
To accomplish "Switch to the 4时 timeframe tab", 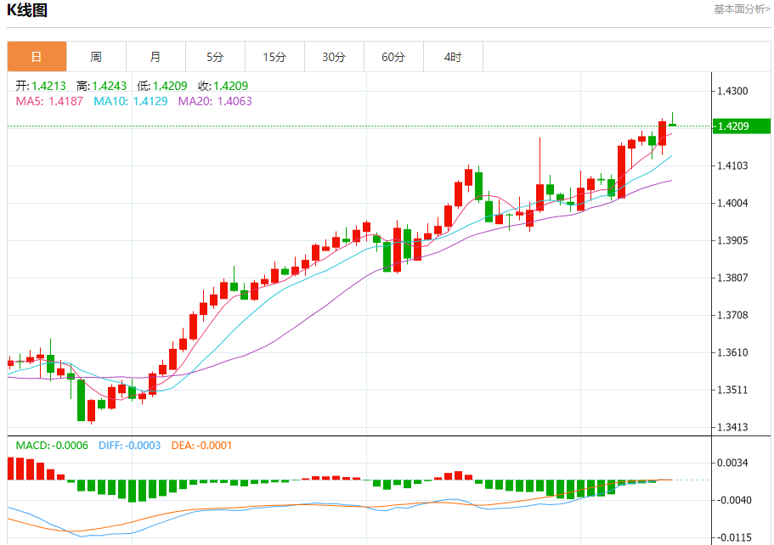I will coord(453,57).
